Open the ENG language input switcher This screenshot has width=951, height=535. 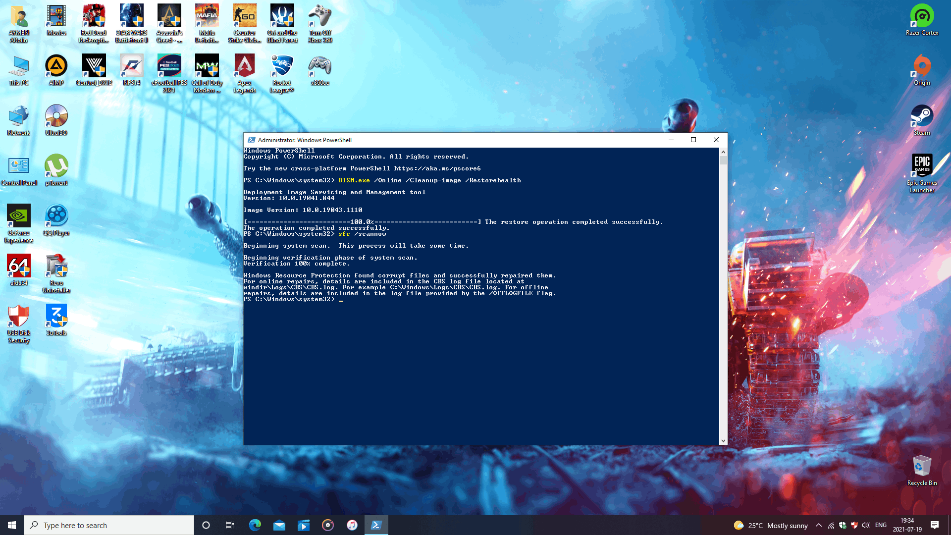(881, 525)
